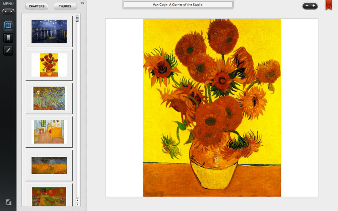Open the Starry Night Over the Rhone thumbnail
This screenshot has height=211, width=338.
[x=49, y=31]
